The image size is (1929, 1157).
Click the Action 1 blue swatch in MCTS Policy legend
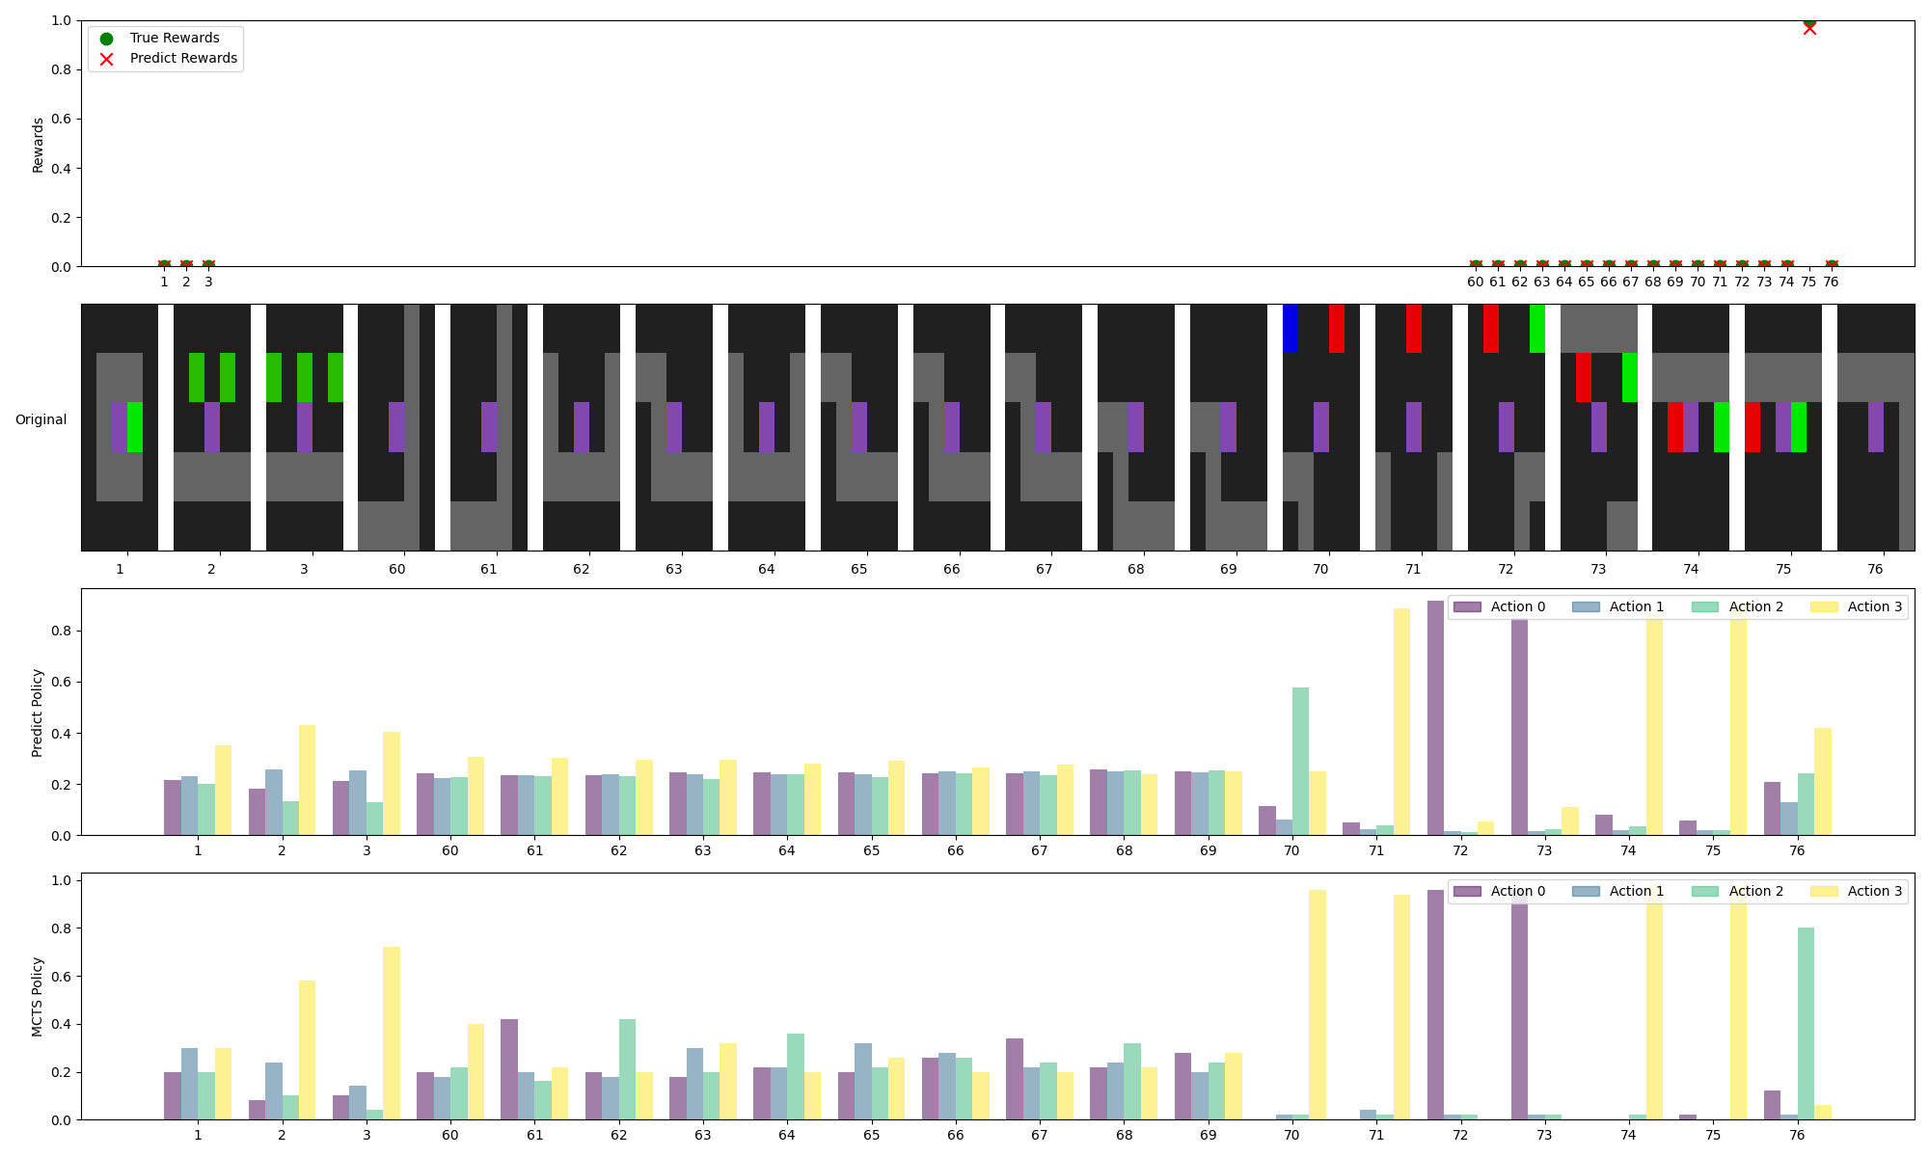tap(1586, 891)
